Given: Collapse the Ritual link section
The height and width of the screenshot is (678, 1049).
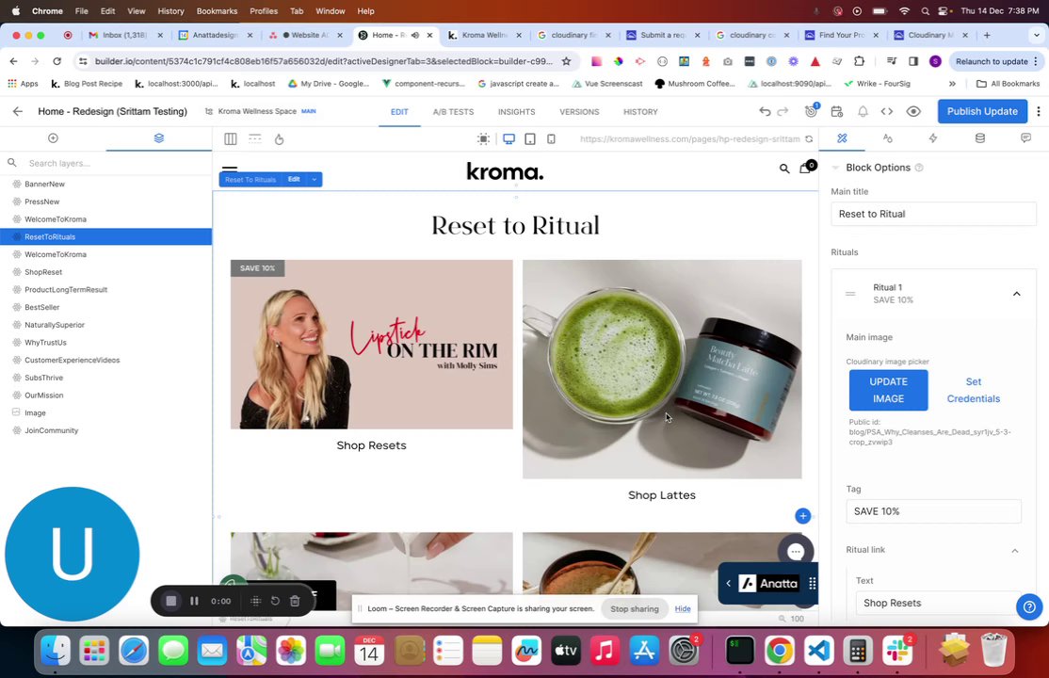Looking at the screenshot, I should (1015, 551).
